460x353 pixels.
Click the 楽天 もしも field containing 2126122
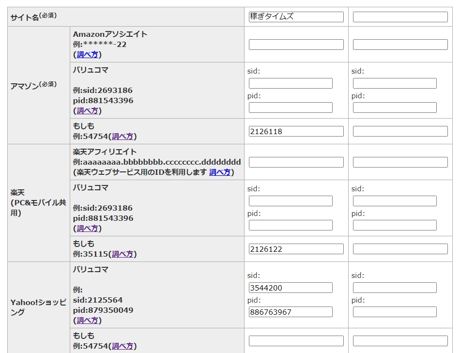(x=296, y=249)
